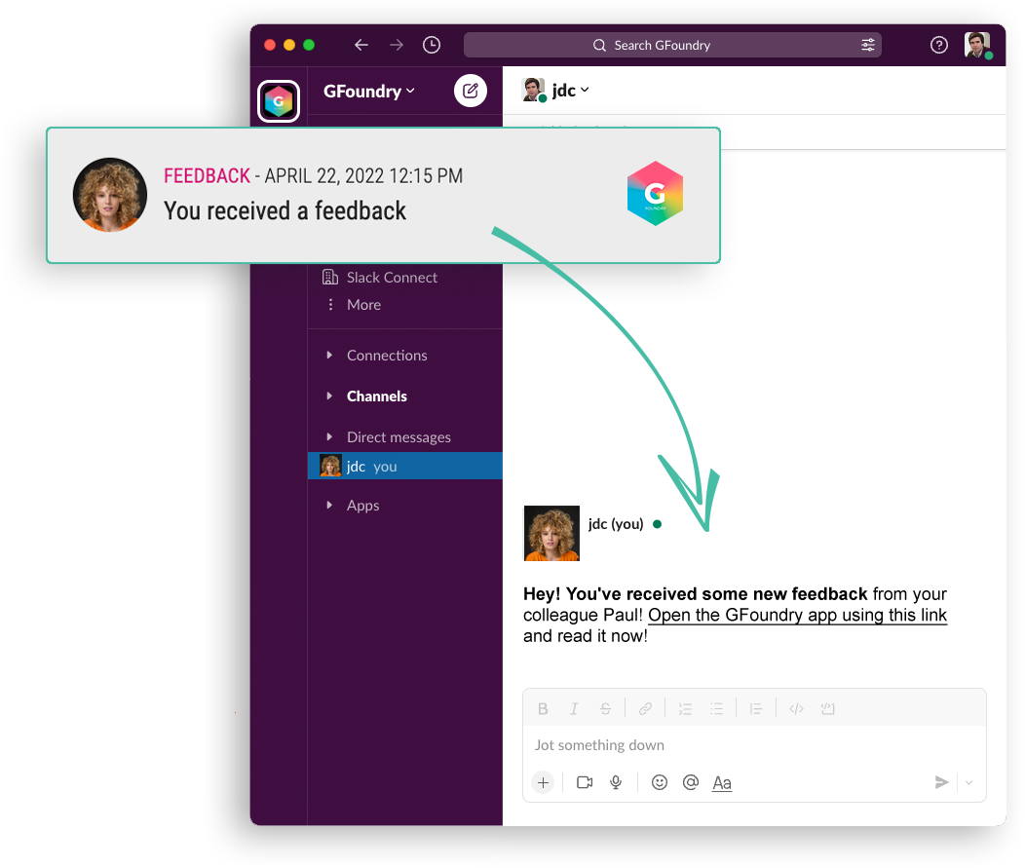Toggle blockquote formatting
The width and height of the screenshot is (1025, 868).
(756, 708)
